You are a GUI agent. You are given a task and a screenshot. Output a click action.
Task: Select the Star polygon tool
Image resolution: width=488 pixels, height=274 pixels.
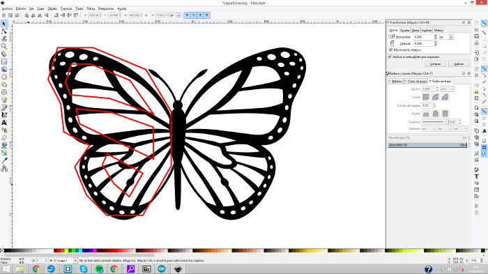click(x=4, y=84)
